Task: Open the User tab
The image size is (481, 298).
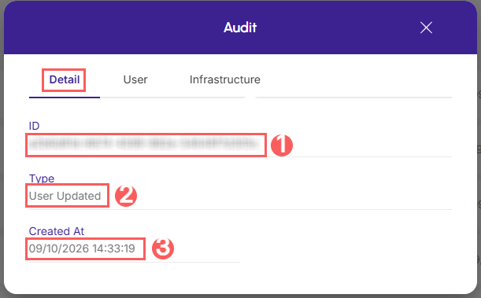Action: click(135, 79)
